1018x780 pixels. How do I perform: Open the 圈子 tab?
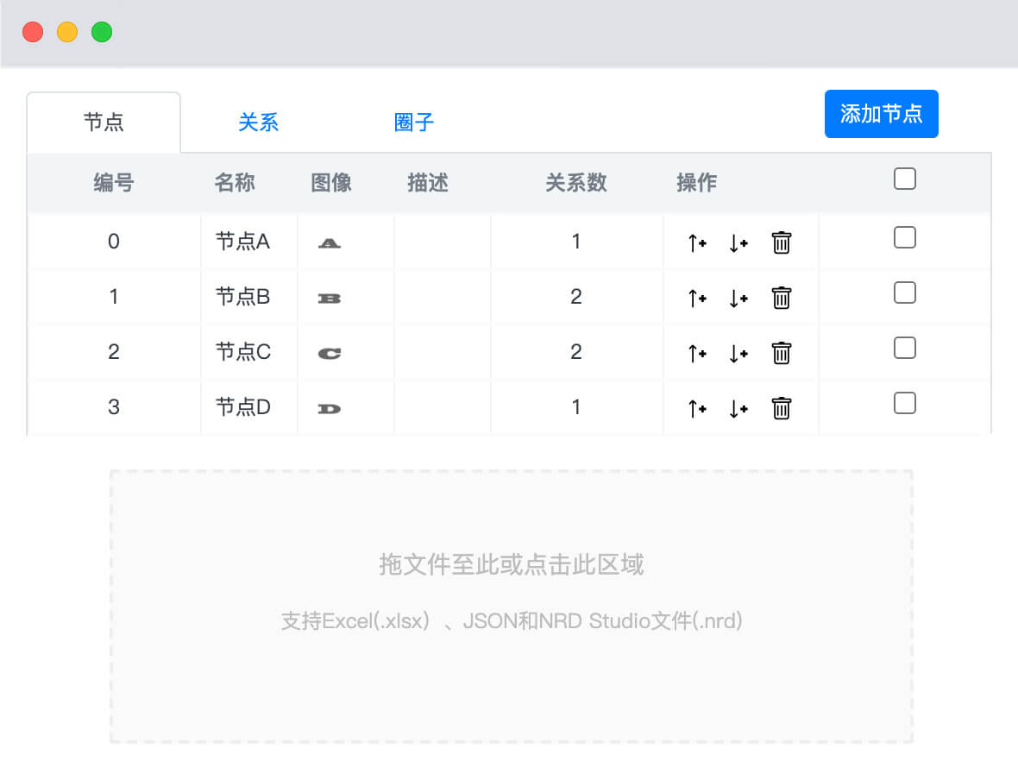coord(414,123)
